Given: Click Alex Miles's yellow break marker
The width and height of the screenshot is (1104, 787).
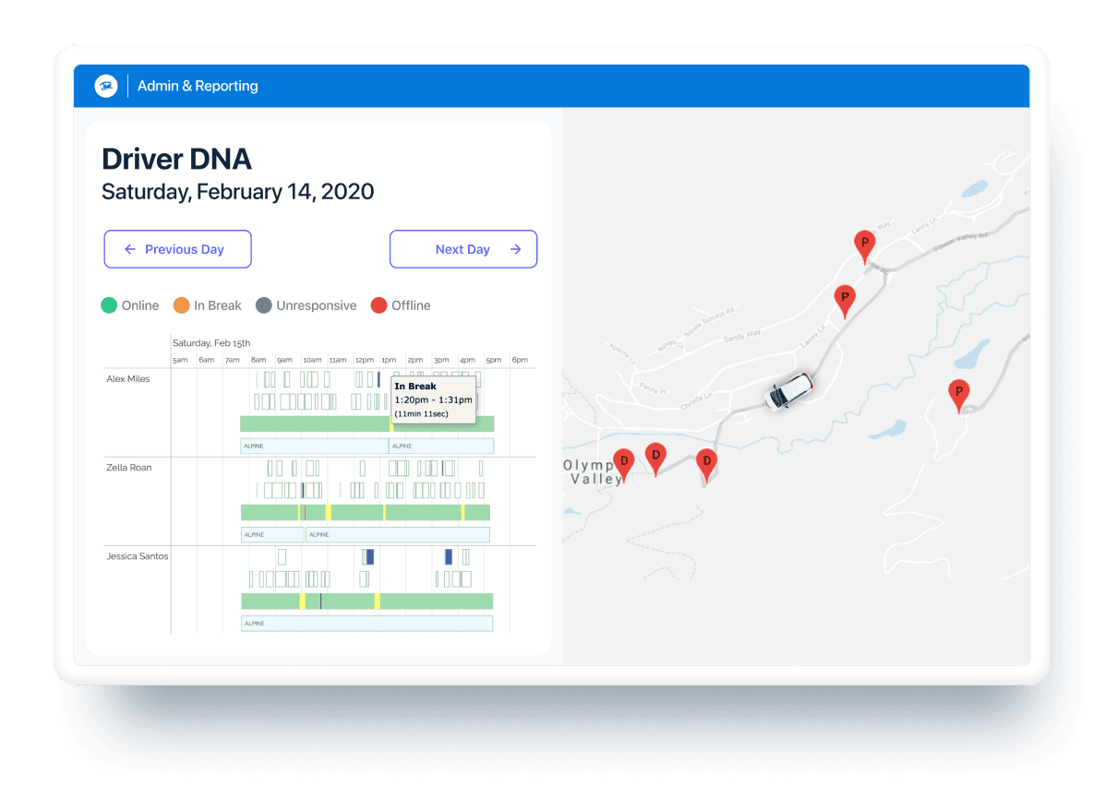Looking at the screenshot, I should 390,424.
